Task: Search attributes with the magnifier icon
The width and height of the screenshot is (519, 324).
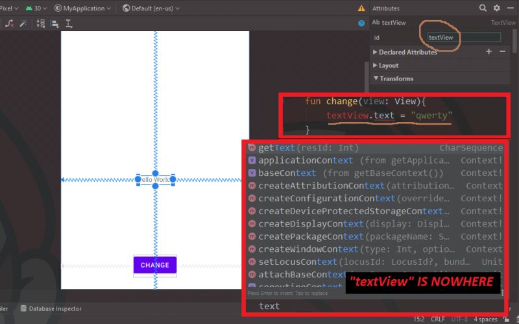Action: 483,8
